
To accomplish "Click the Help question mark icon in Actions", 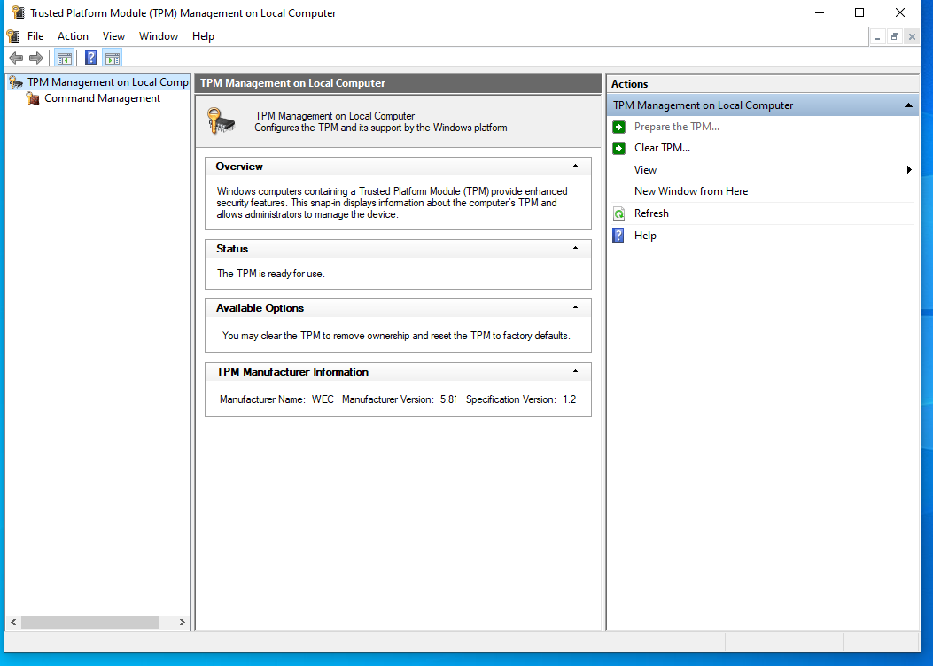I will (618, 236).
